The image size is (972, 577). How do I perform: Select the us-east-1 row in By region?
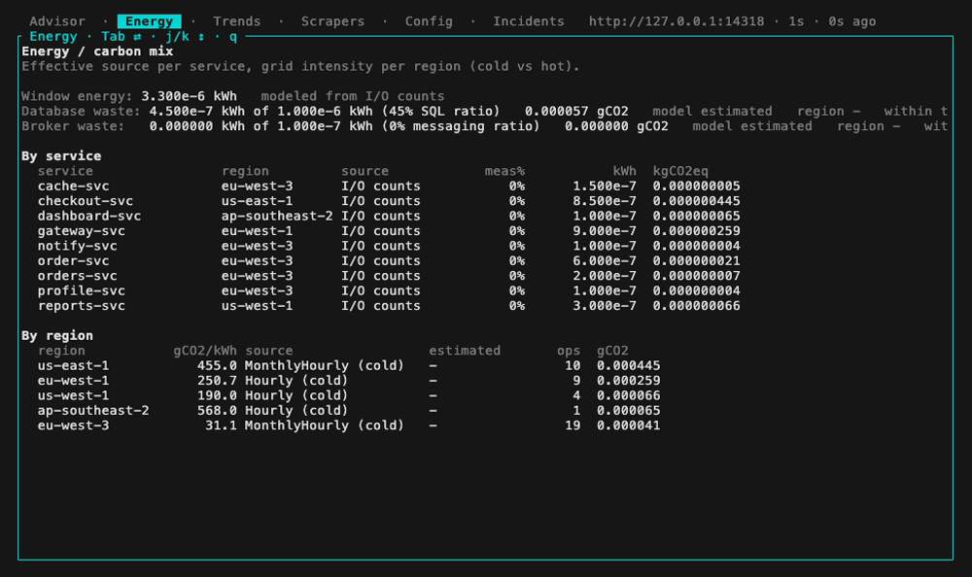[x=349, y=365]
